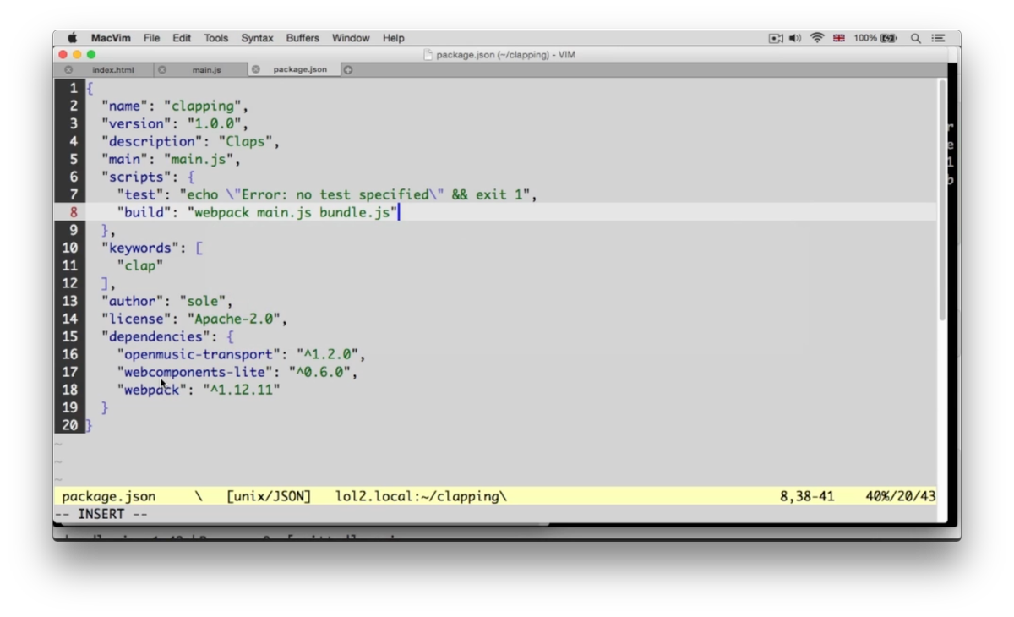Click the lol2.local:~/clapping path in status line
1014x617 pixels.
pyautogui.click(x=421, y=496)
